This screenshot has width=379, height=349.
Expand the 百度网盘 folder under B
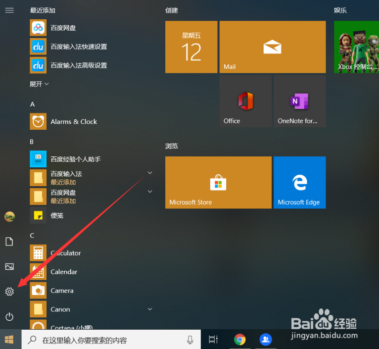tap(150, 192)
